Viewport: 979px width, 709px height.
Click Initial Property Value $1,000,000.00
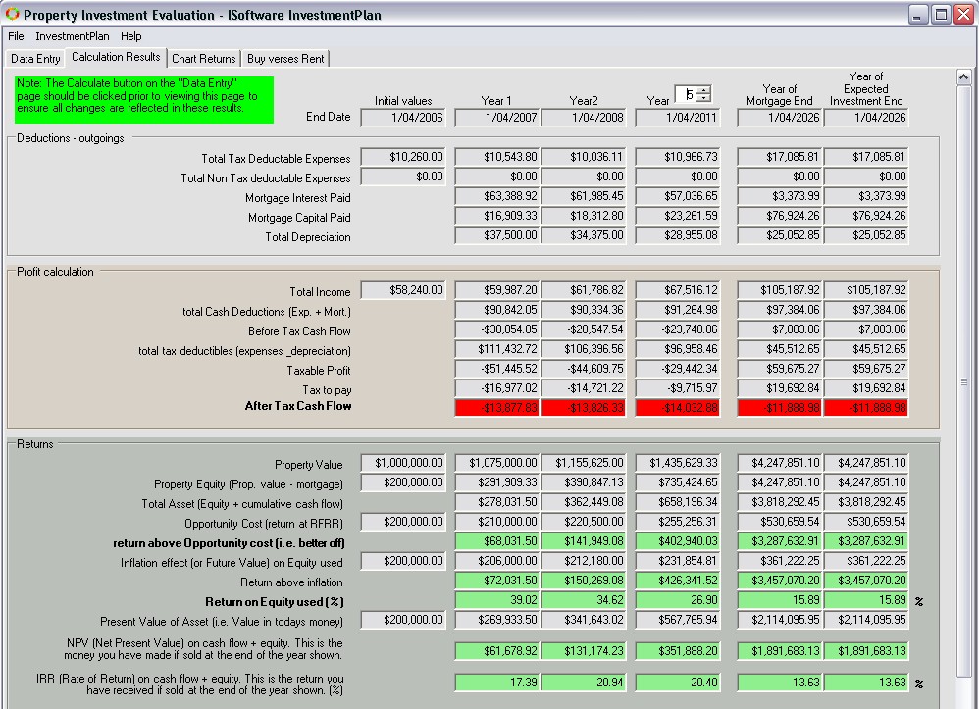[x=403, y=463]
